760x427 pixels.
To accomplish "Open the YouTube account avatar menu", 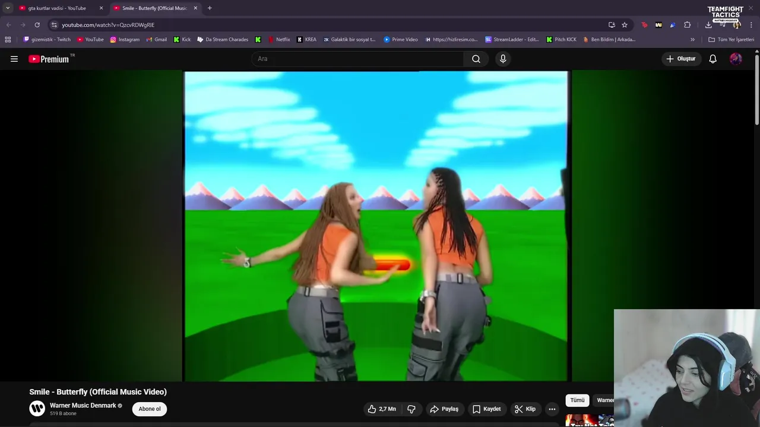I will [x=736, y=59].
